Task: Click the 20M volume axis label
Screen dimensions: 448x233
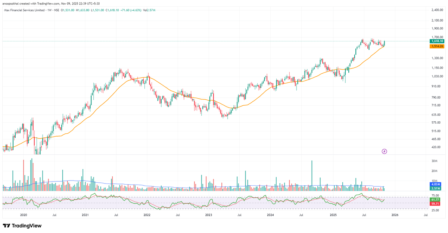Action: [434, 171]
